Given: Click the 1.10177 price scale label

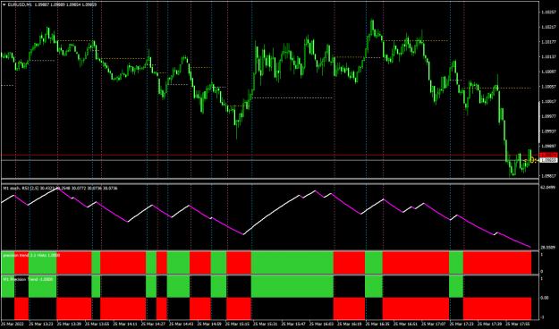Looking at the screenshot, I should tap(549, 42).
